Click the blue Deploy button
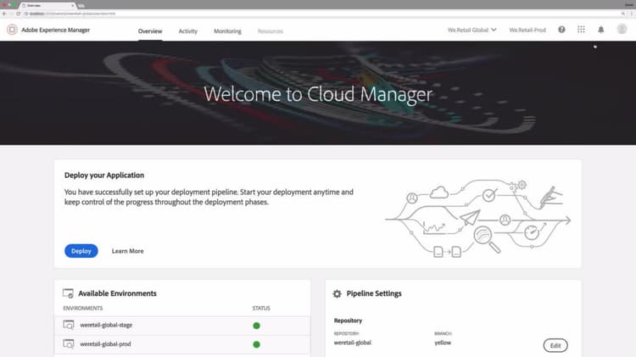 (81, 251)
